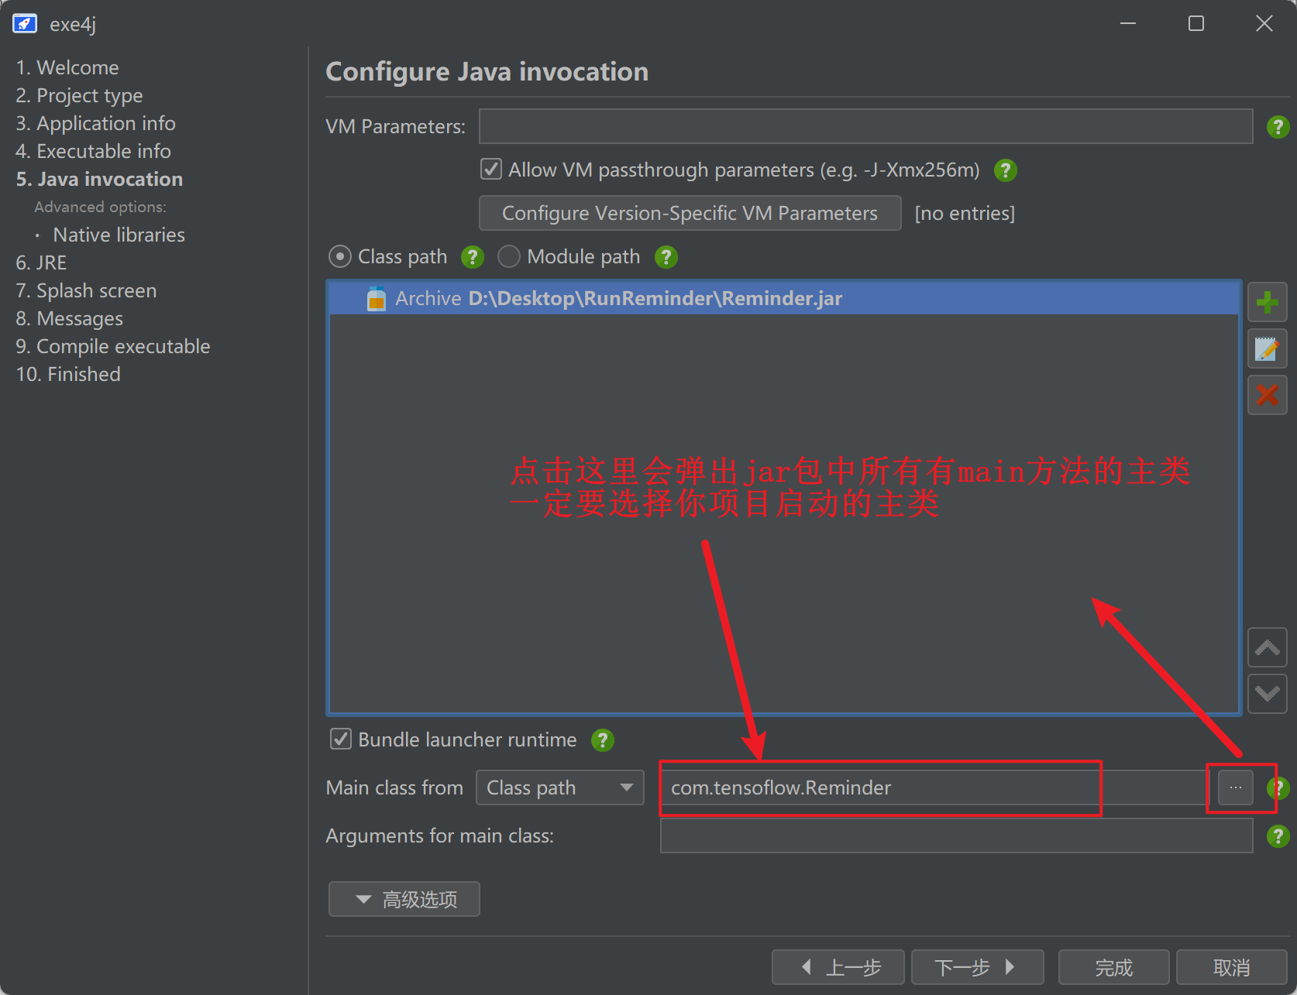Click the 下一步 next step button
The image size is (1297, 995).
coord(976,967)
